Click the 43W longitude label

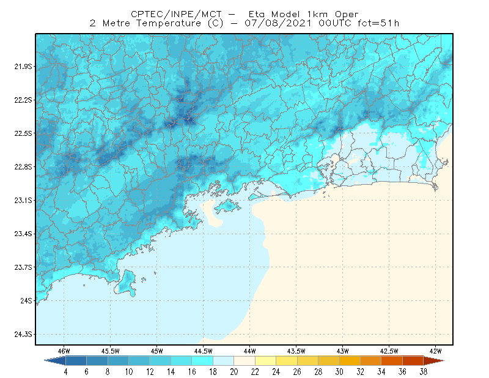[x=342, y=351]
